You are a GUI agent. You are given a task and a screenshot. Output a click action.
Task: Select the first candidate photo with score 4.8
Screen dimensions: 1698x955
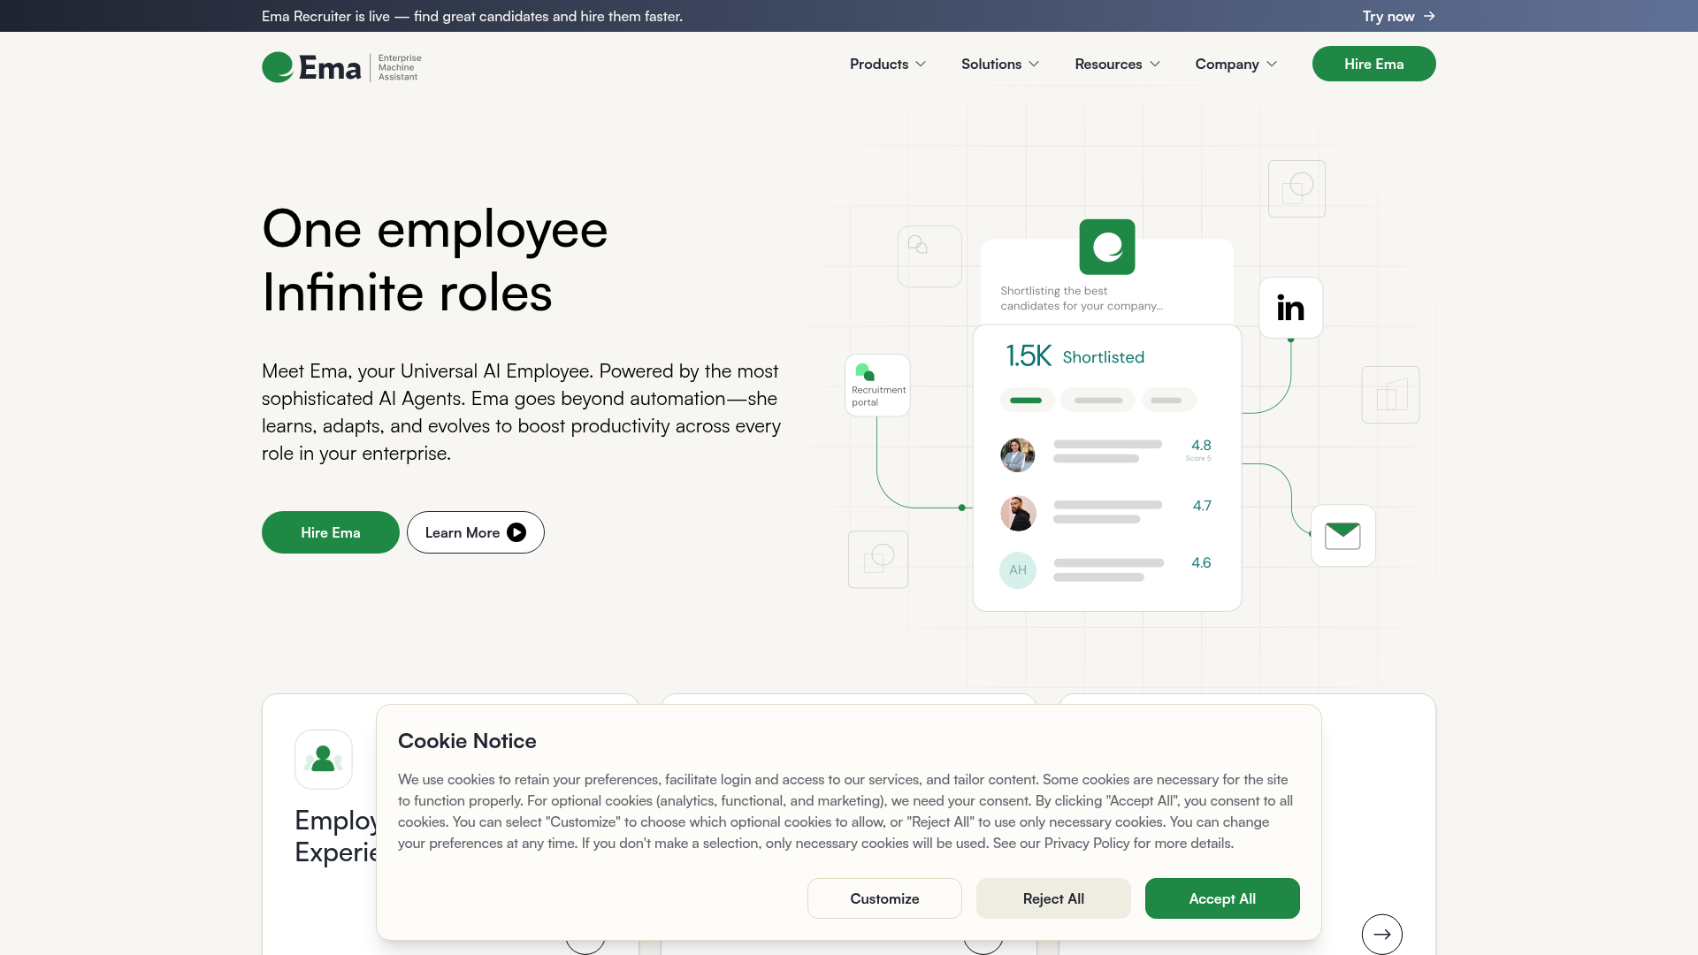(1018, 455)
